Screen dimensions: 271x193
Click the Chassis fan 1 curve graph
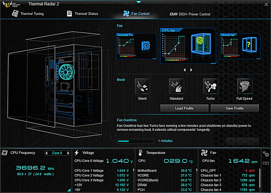coord(230,47)
